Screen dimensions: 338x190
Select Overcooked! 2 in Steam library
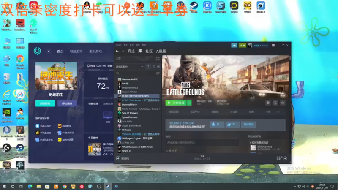coord(130,79)
